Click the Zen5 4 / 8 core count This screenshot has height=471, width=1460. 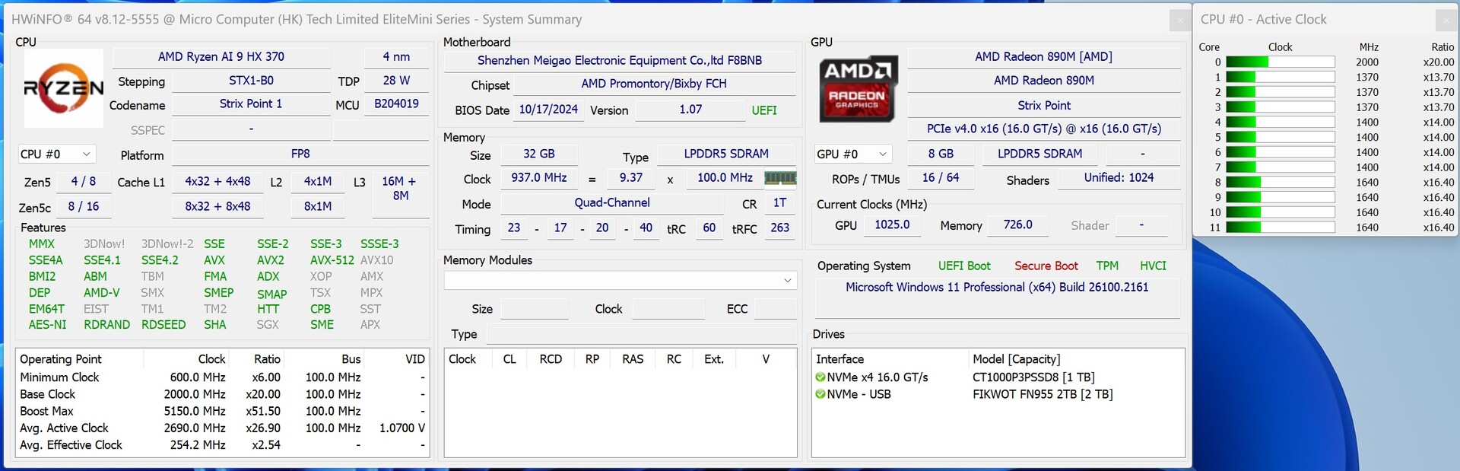(84, 182)
